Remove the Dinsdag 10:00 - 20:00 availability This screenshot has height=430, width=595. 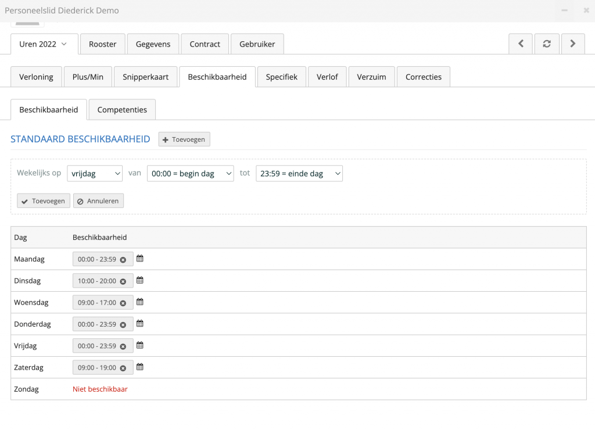(x=123, y=281)
